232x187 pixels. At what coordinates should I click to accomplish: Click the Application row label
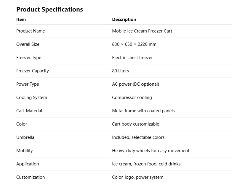[x=28, y=164]
